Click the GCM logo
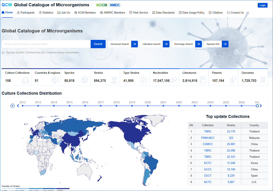This screenshot has width=273, height=191. point(7,5)
